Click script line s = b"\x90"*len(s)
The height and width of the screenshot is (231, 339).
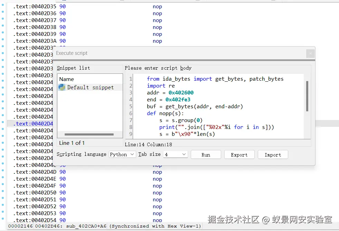point(187,134)
